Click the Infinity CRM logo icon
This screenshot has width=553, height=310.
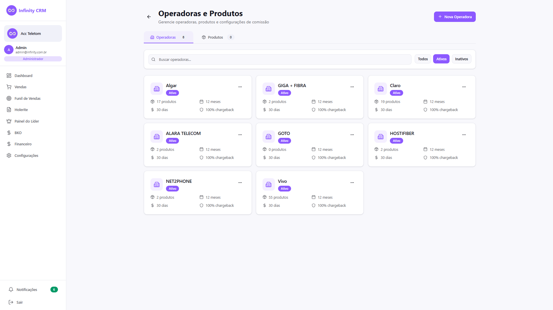tap(12, 10)
